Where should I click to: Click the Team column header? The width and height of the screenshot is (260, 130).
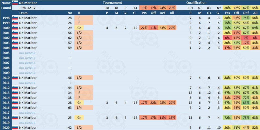coord(23,13)
